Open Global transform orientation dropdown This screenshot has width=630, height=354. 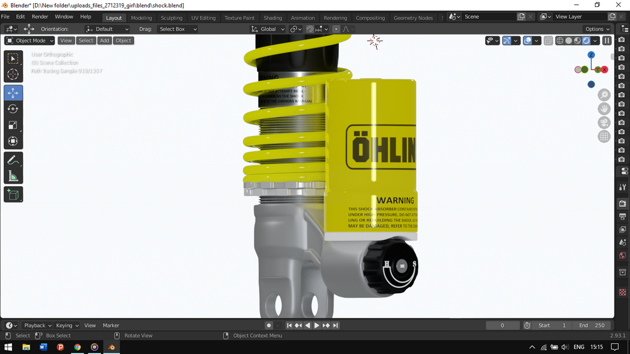268,29
